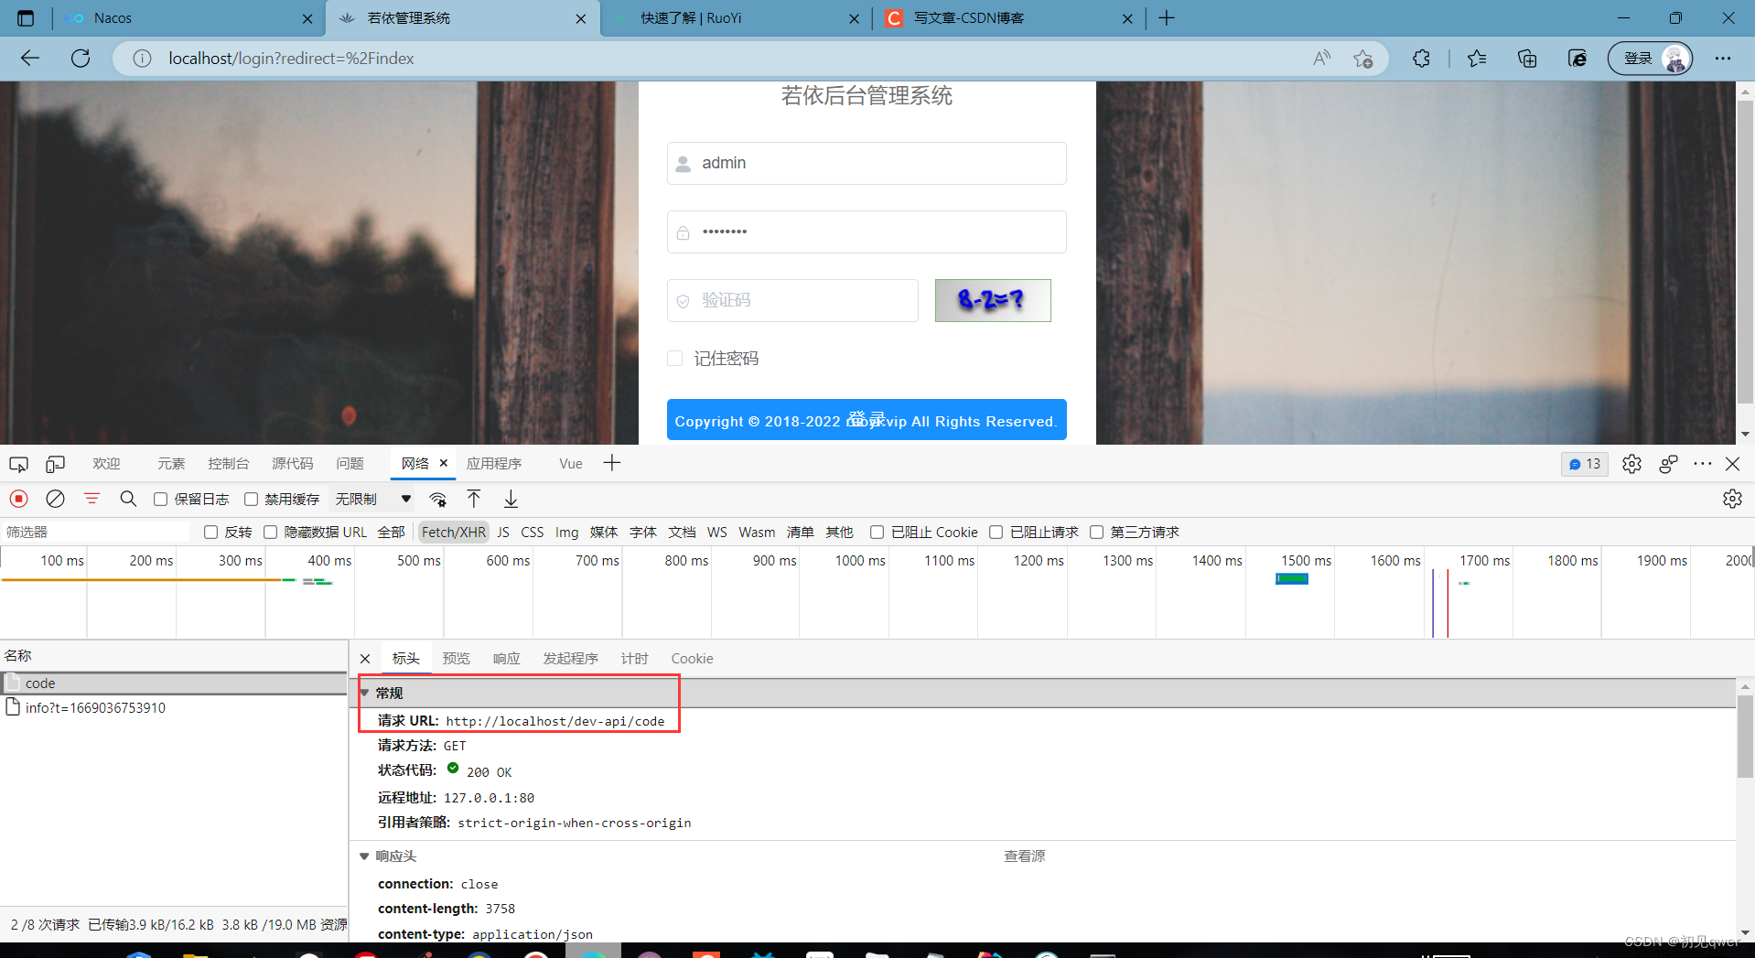This screenshot has height=958, width=1755.
Task: Open read aloud from the address bar
Action: 1321,59
